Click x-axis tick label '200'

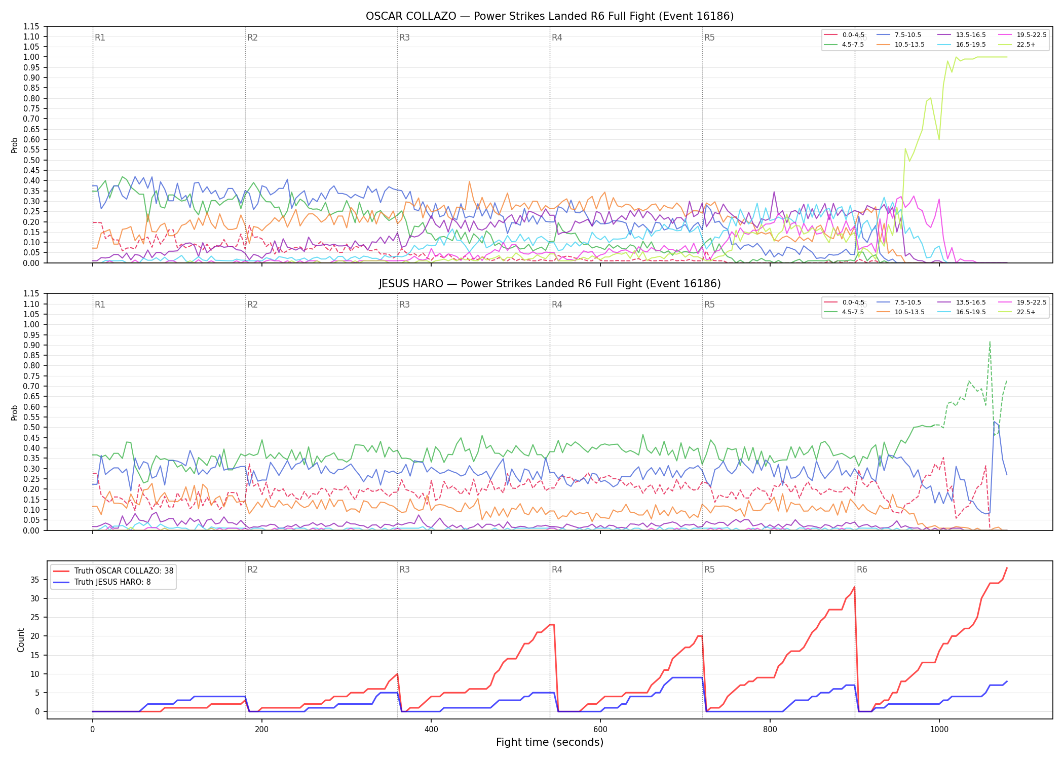point(261,730)
